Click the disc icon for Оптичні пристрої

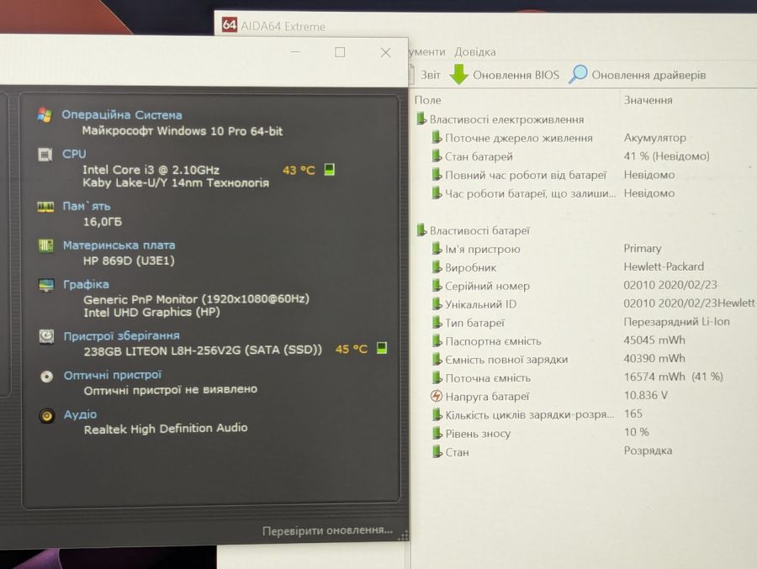(47, 376)
